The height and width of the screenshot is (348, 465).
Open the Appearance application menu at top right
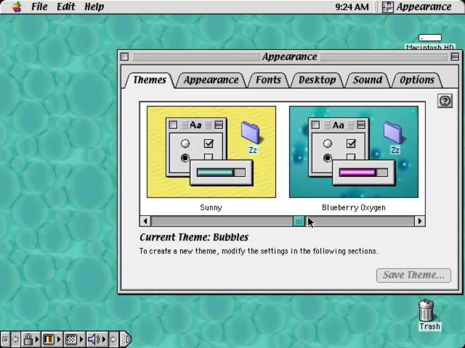pyautogui.click(x=417, y=7)
